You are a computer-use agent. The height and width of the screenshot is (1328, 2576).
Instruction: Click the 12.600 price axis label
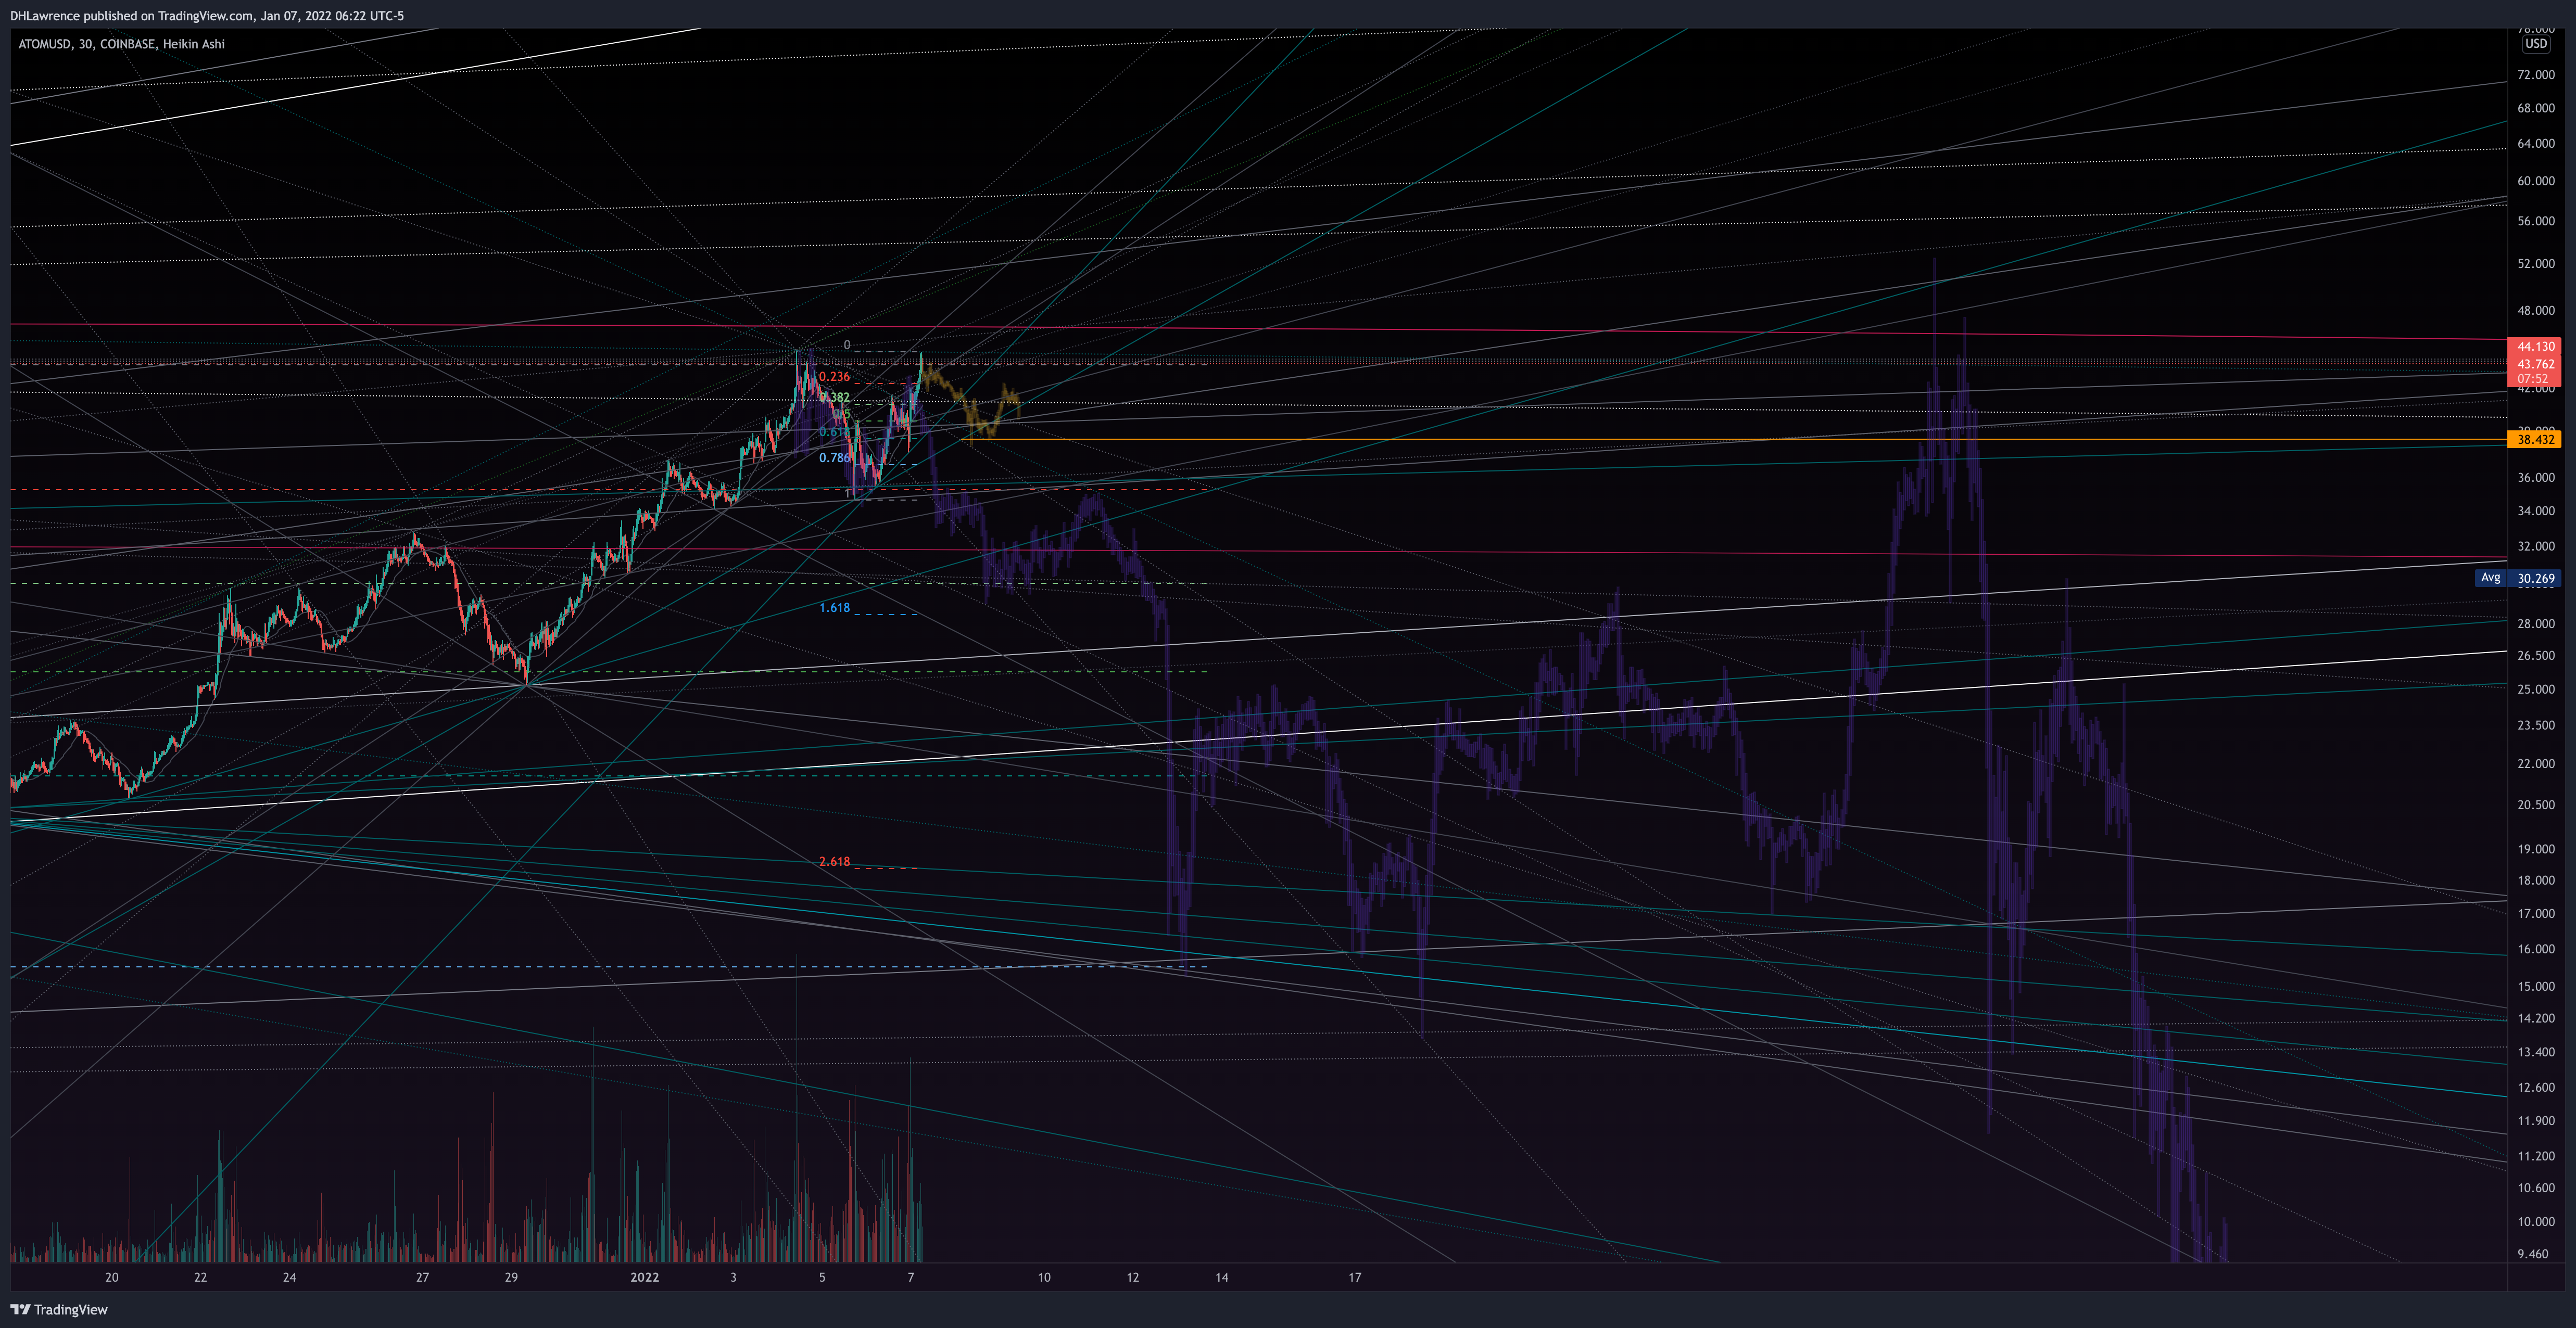[x=2535, y=1087]
